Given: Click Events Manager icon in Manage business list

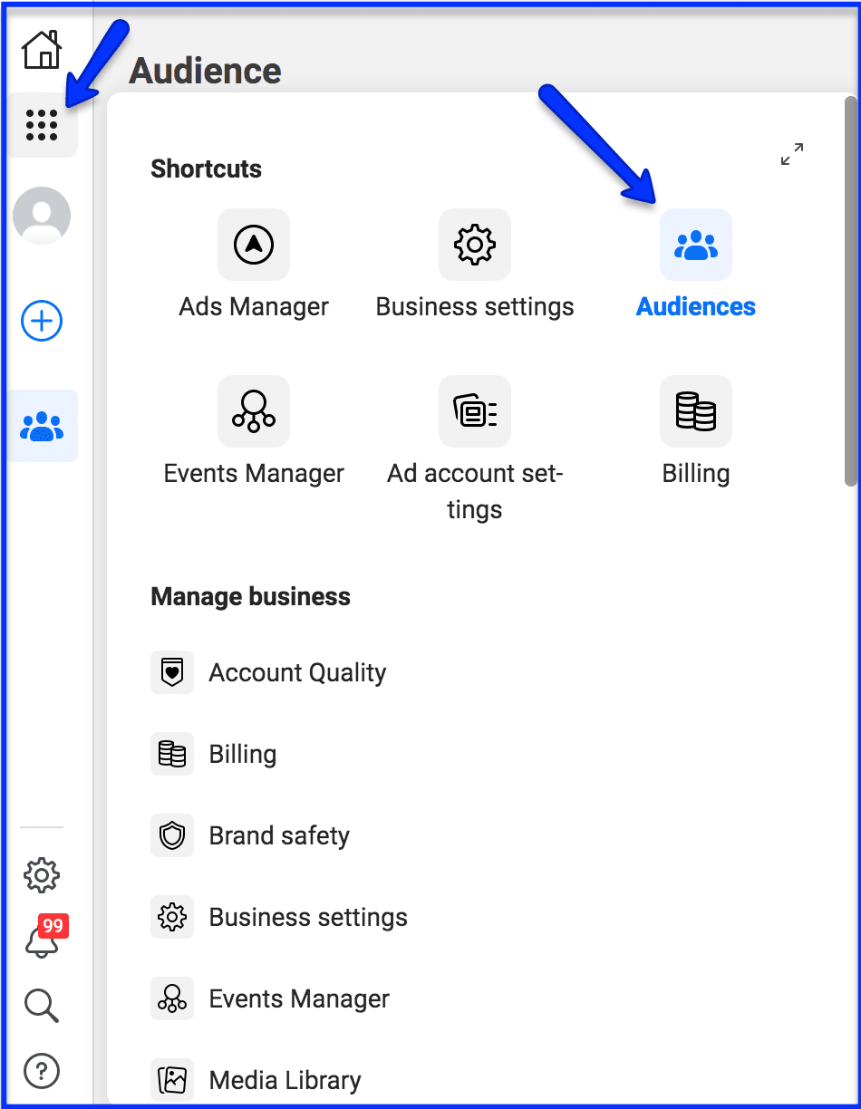Looking at the screenshot, I should coord(172,998).
